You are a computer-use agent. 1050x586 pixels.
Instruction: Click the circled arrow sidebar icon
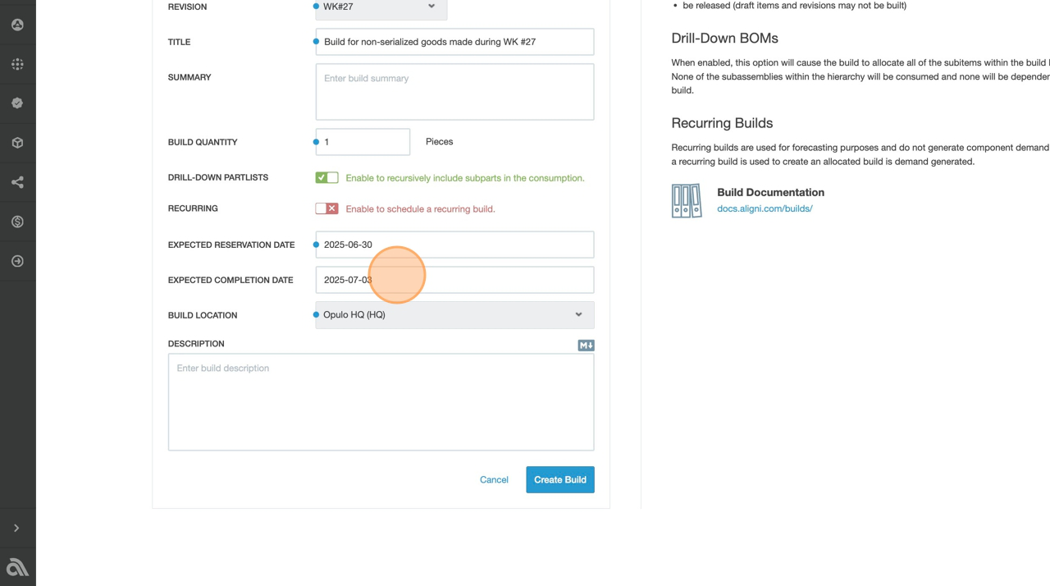click(17, 261)
